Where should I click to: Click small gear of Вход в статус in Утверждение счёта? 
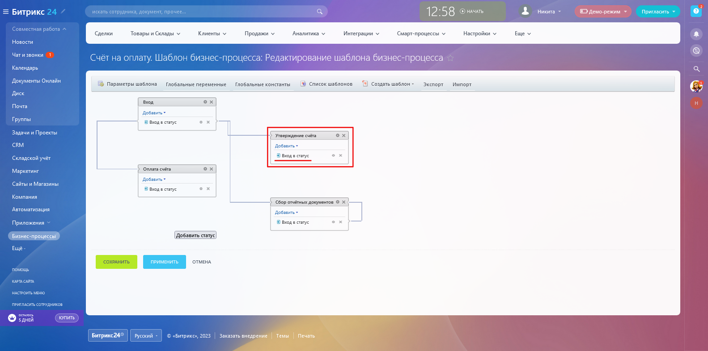[334, 155]
